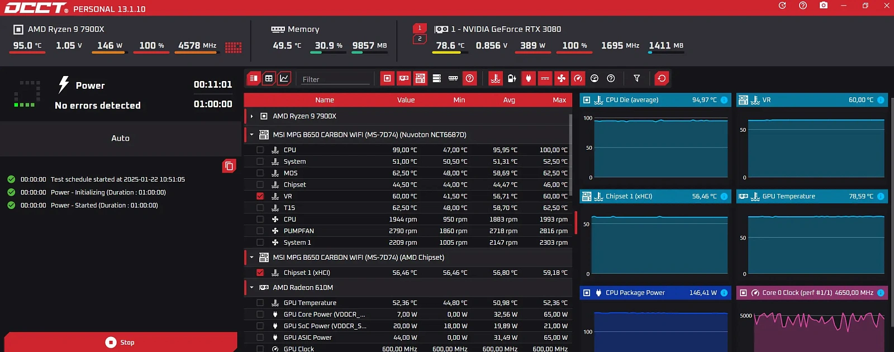This screenshot has width=894, height=352.
Task: Reset sensor statistics with the red refresh button
Action: pos(662,78)
